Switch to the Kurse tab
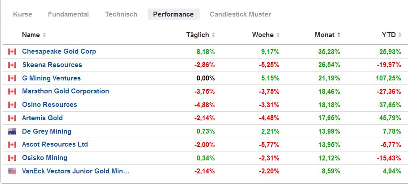 [x=22, y=14]
